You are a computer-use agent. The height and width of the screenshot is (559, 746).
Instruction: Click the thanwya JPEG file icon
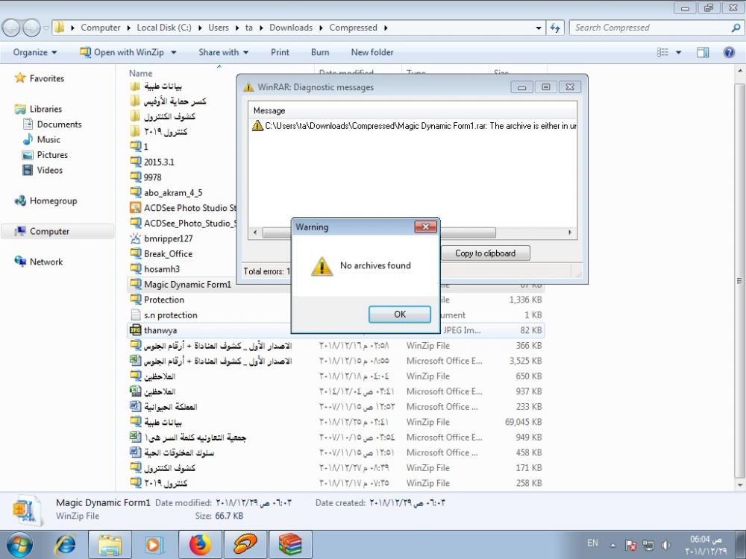(136, 330)
